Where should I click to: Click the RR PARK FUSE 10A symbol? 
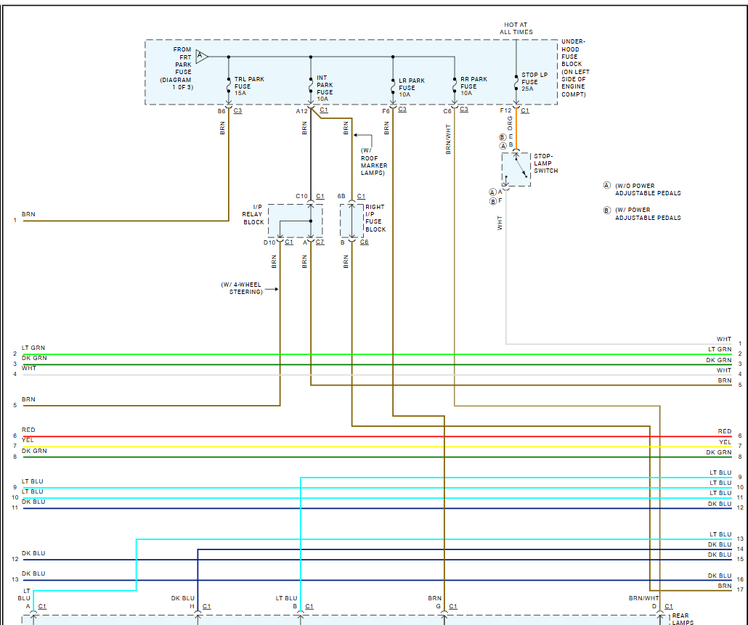pyautogui.click(x=455, y=86)
